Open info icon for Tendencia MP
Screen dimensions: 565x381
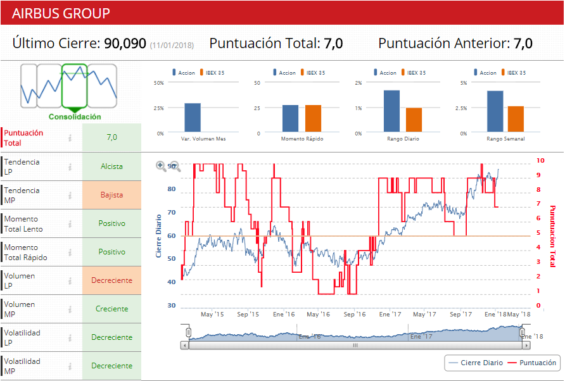pos(70,195)
